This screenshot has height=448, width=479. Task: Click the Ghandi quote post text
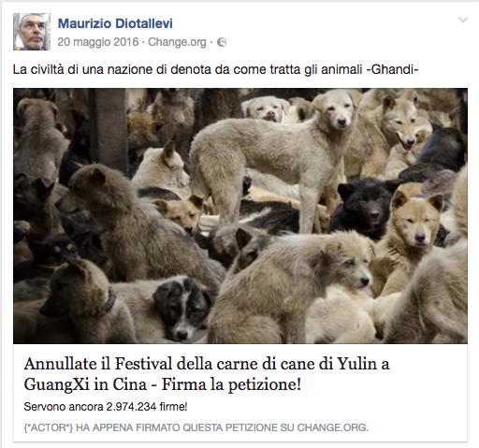pyautogui.click(x=215, y=69)
